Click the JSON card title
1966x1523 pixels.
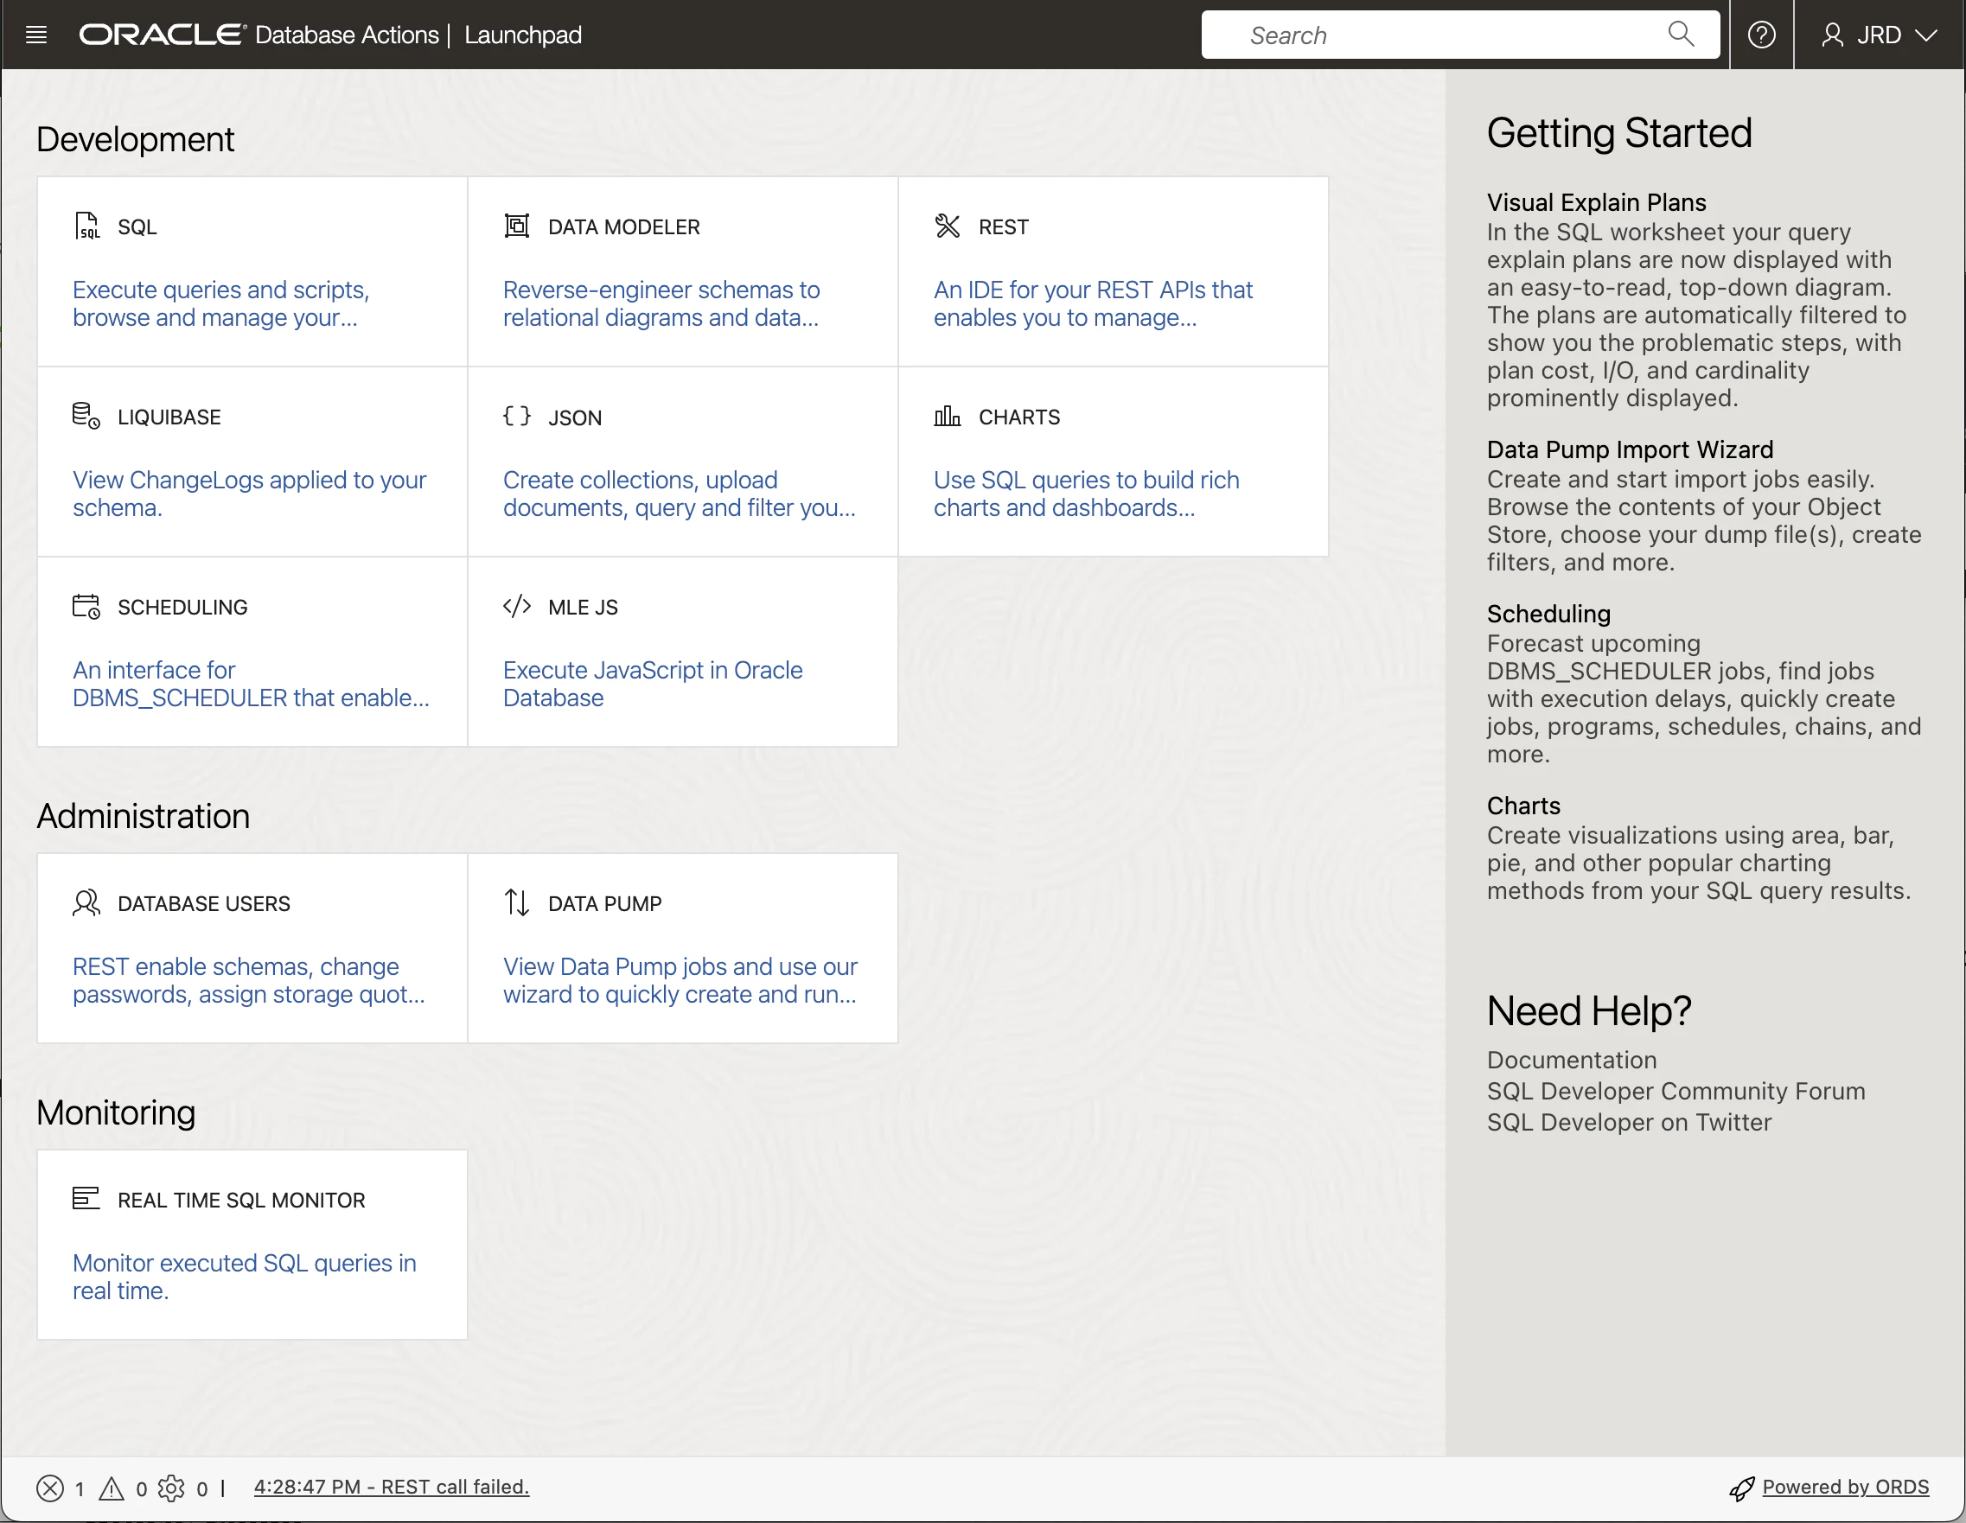click(574, 417)
